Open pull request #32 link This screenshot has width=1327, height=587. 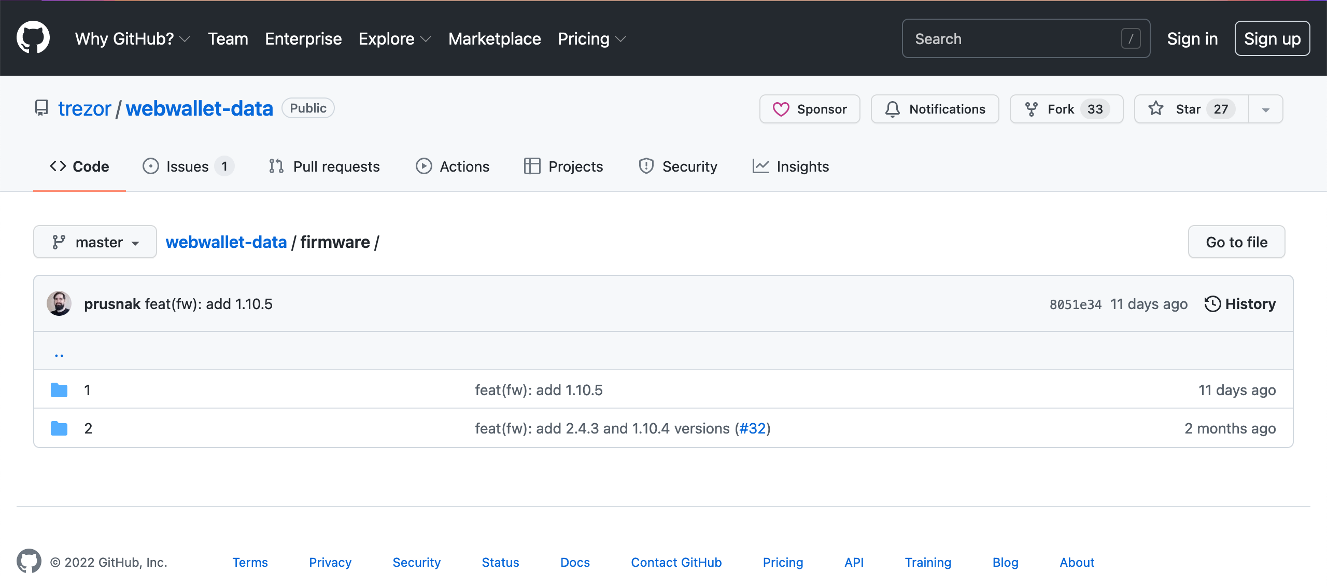click(x=752, y=428)
